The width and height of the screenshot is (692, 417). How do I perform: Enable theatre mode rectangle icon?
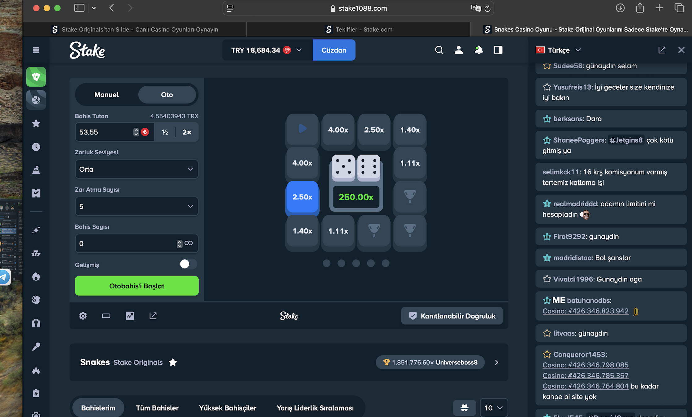click(106, 316)
